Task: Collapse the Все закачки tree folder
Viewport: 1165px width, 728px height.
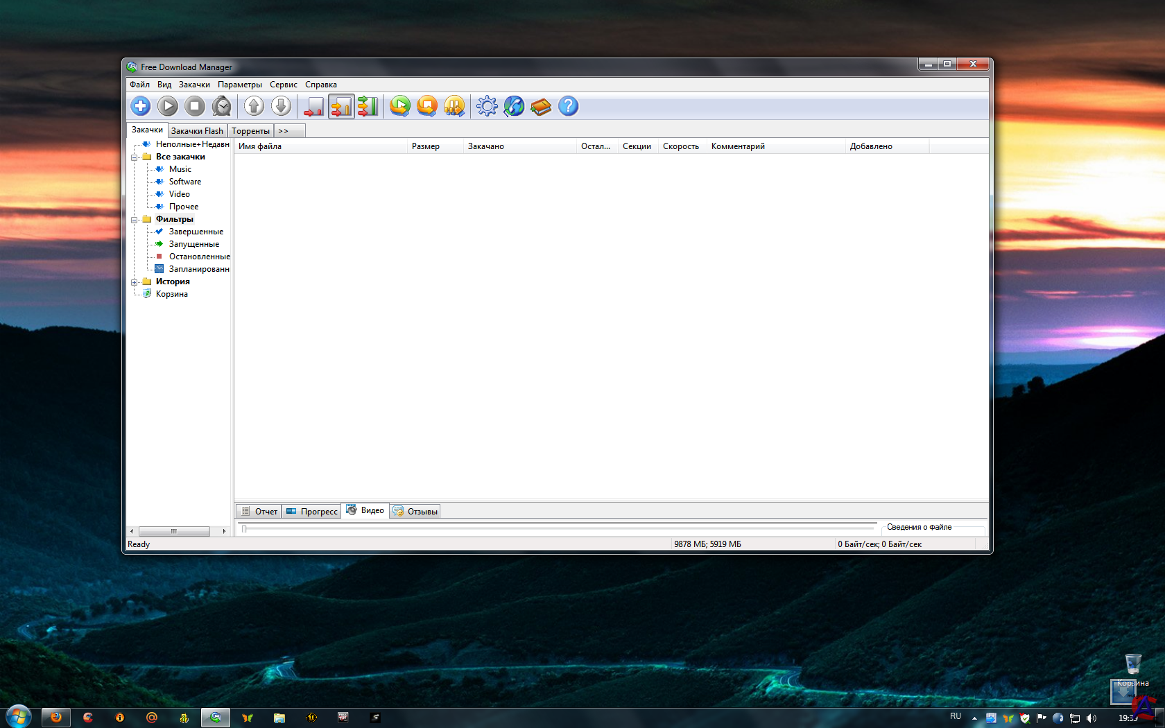Action: pos(135,157)
